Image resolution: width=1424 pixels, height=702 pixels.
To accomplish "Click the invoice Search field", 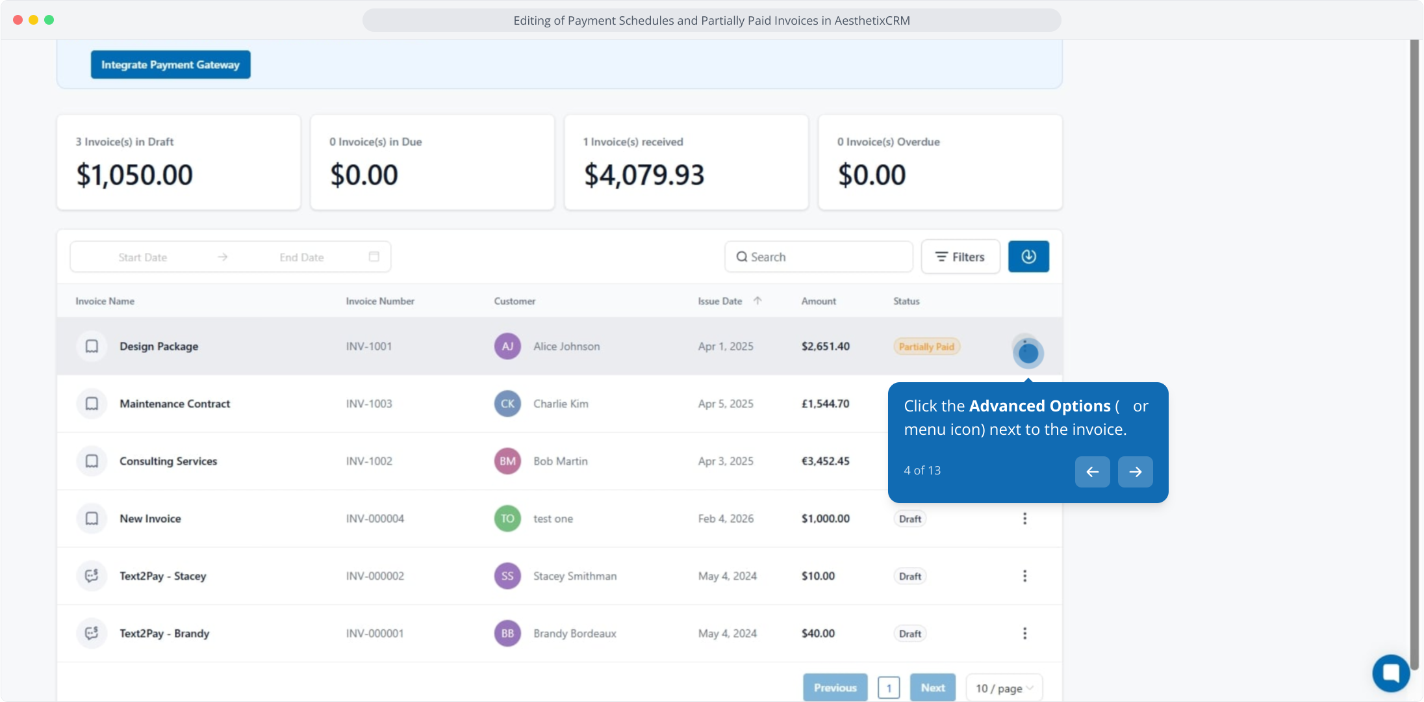I will [x=819, y=257].
